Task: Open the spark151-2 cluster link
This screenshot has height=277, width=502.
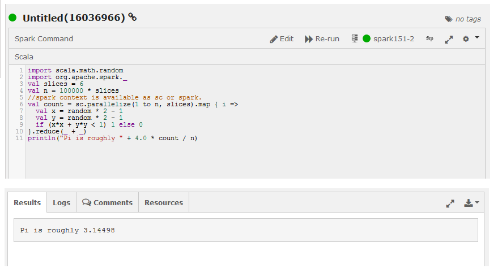Action: tap(393, 39)
